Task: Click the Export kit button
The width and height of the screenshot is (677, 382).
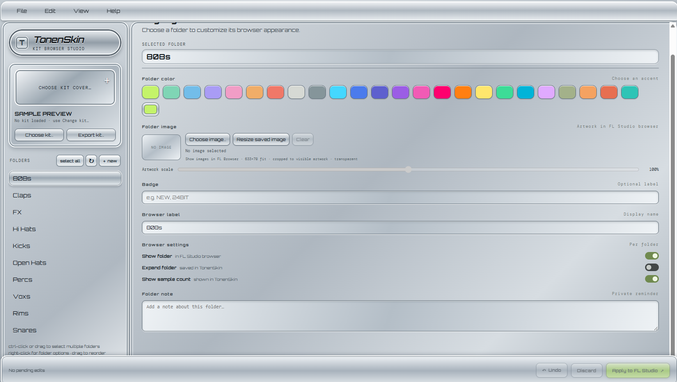Action: click(91, 135)
